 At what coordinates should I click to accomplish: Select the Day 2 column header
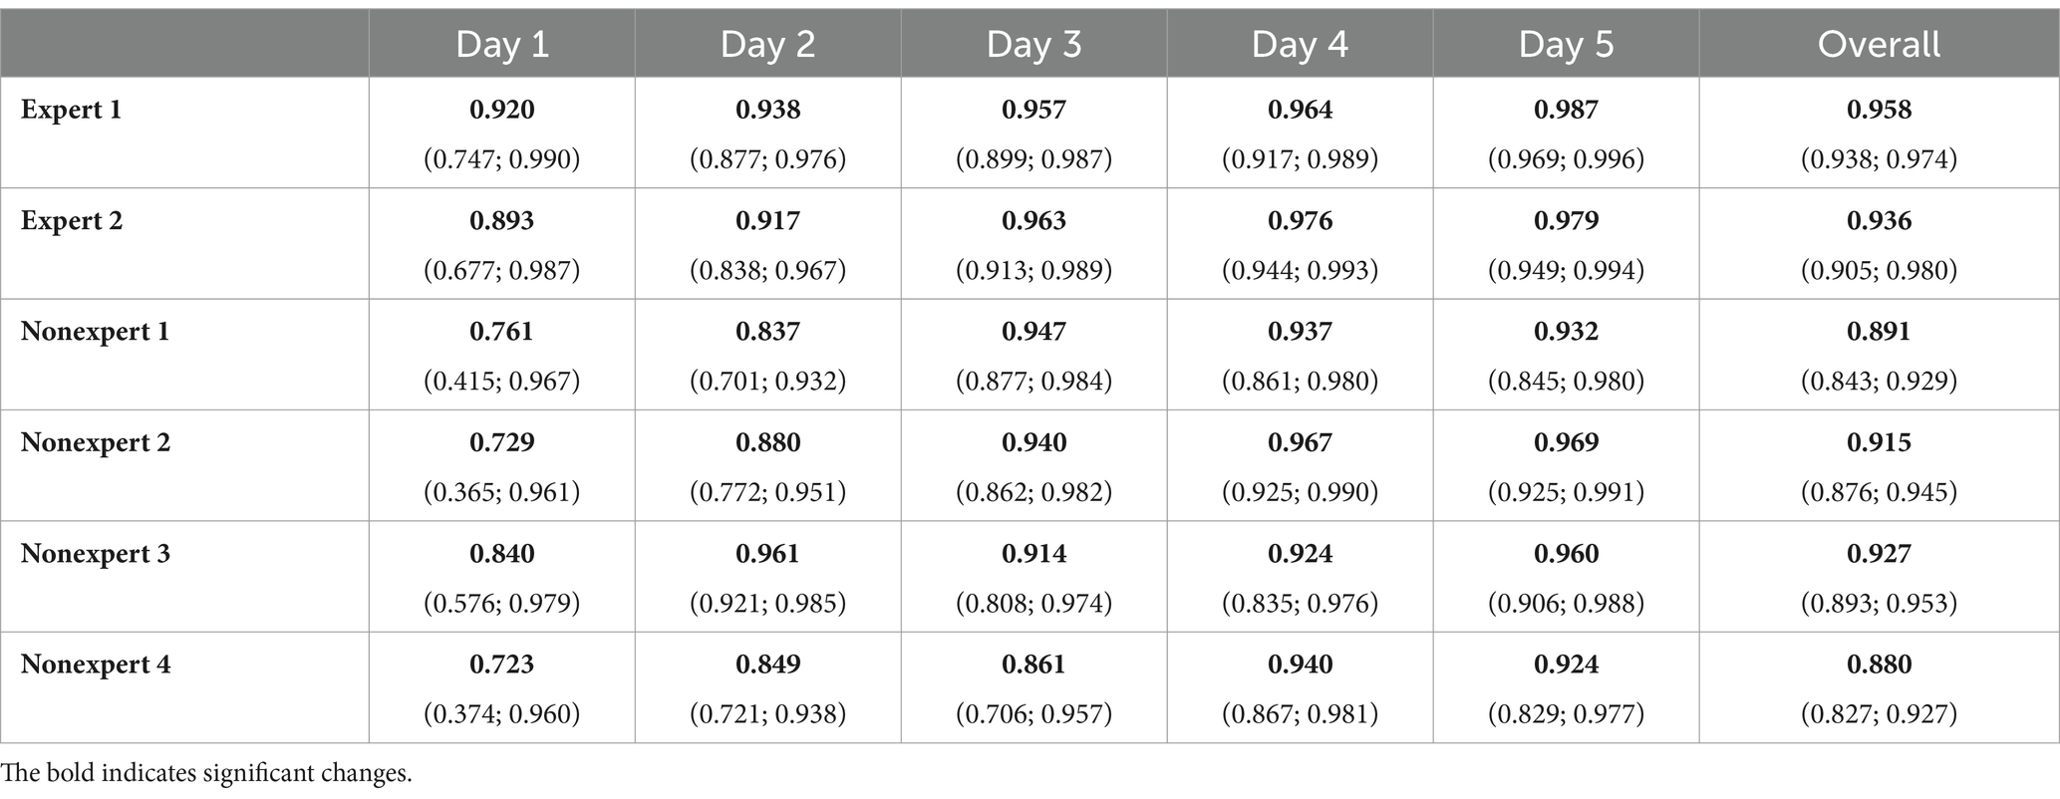768,45
